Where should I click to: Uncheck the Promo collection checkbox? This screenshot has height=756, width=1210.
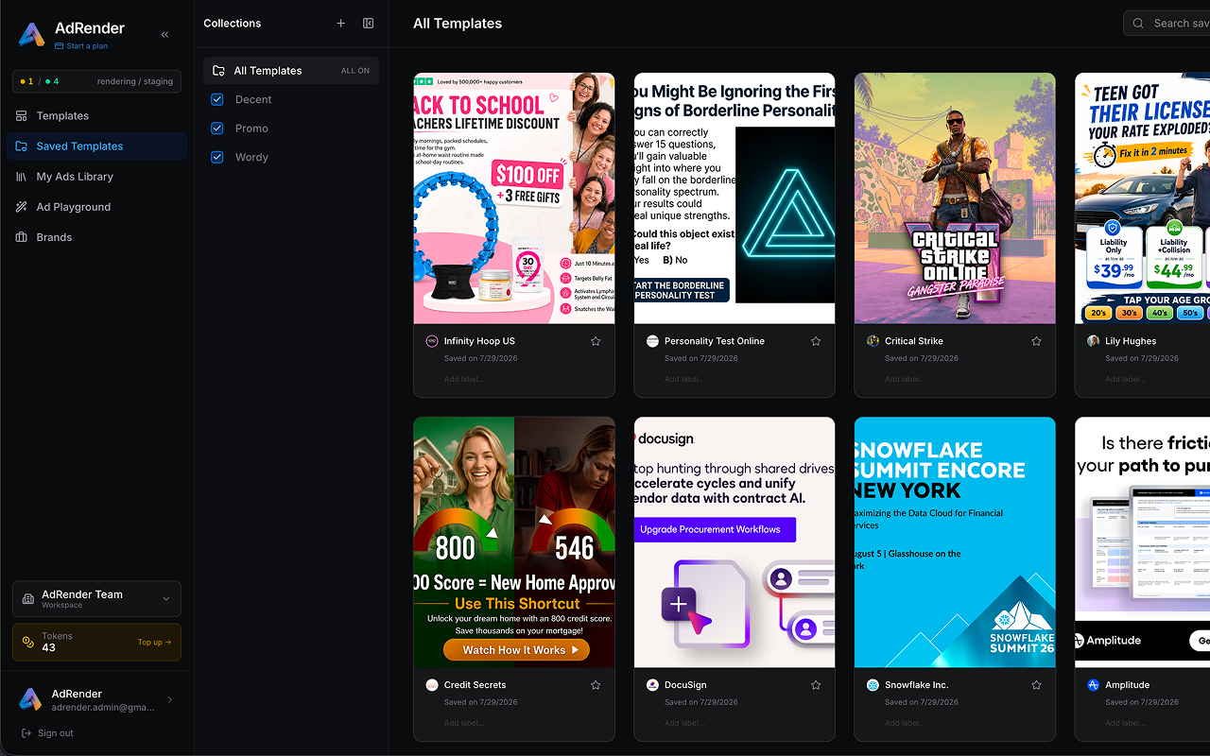217,129
